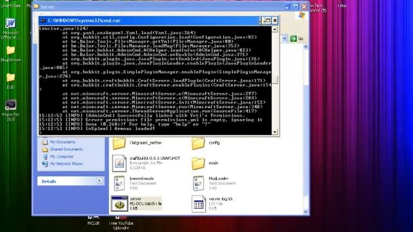Screen dimensions: 413x232
Task: Click the Server window scroll up arrow
Action: coord(305,47)
